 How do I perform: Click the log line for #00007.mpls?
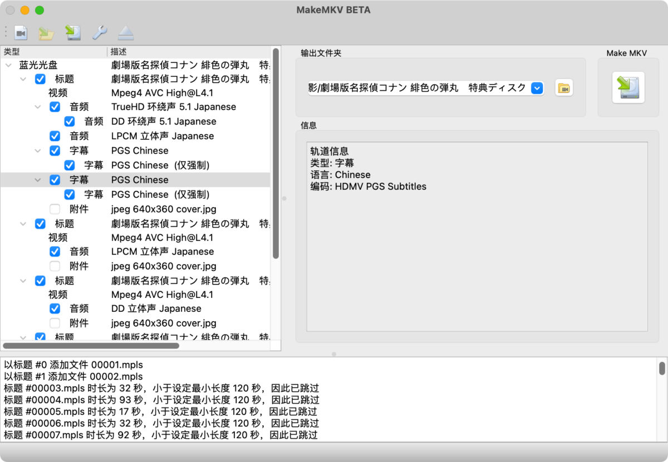point(161,435)
